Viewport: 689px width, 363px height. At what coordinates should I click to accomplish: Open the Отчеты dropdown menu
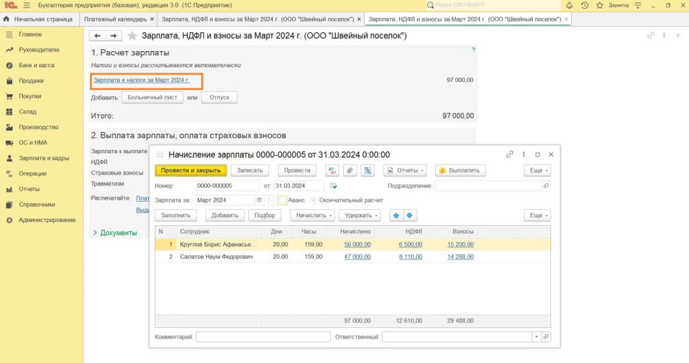pos(406,170)
